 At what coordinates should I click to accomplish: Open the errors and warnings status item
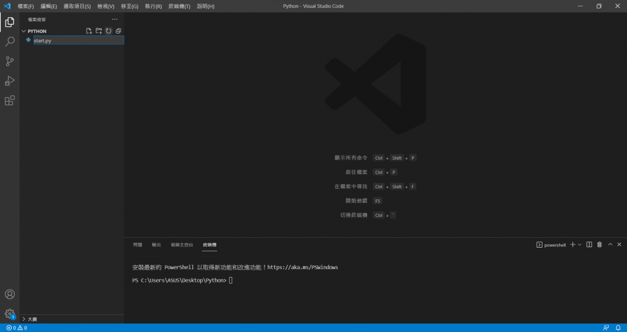click(17, 328)
